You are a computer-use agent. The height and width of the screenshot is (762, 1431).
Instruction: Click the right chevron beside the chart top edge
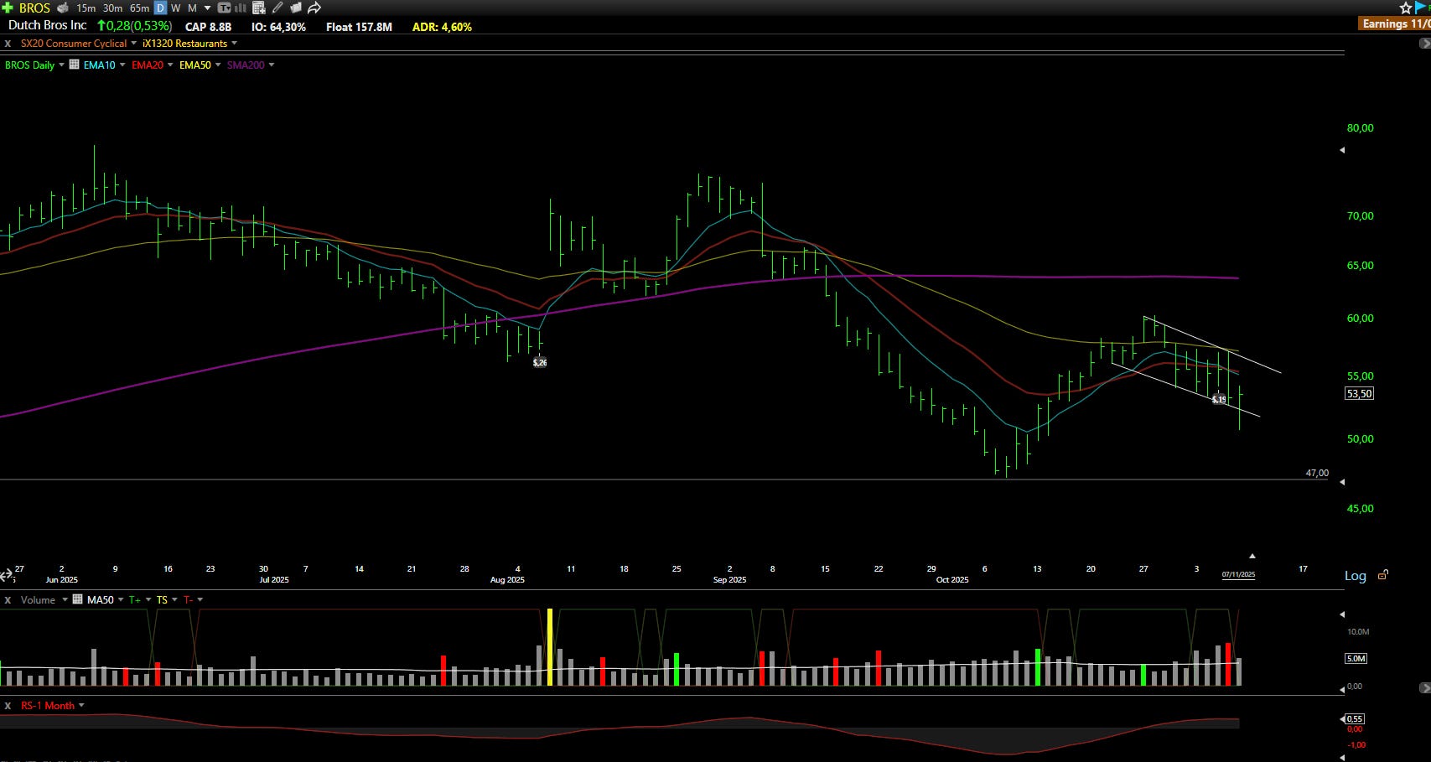(x=1424, y=44)
